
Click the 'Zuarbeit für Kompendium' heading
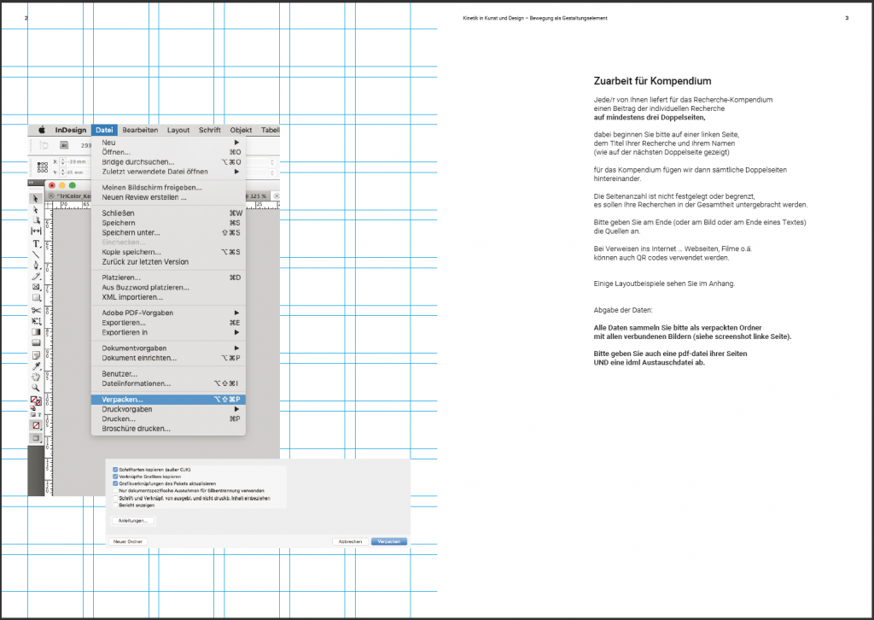pyautogui.click(x=652, y=81)
